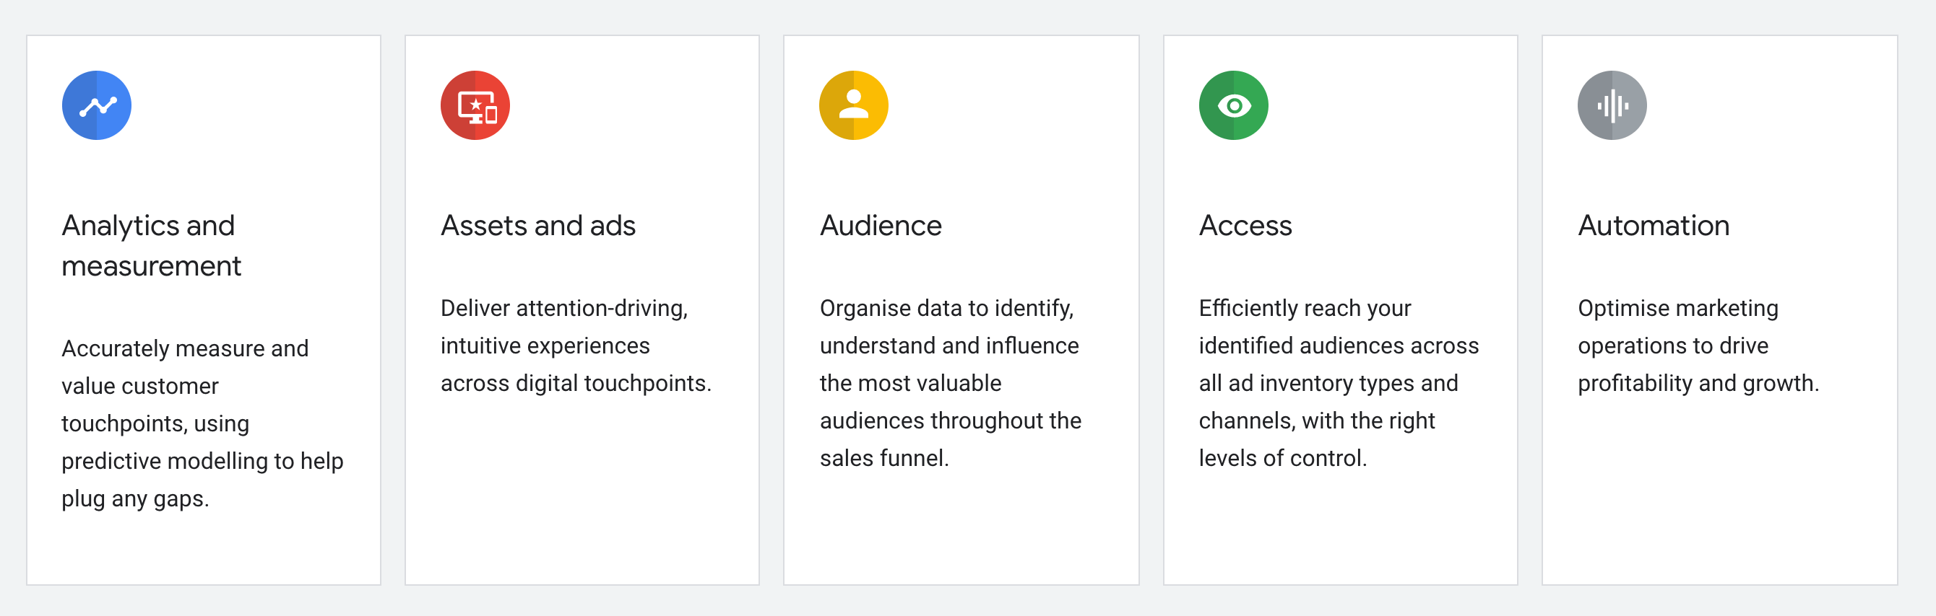Click the grey automation waveform icon
This screenshot has height=616, width=1936.
pyautogui.click(x=1612, y=106)
